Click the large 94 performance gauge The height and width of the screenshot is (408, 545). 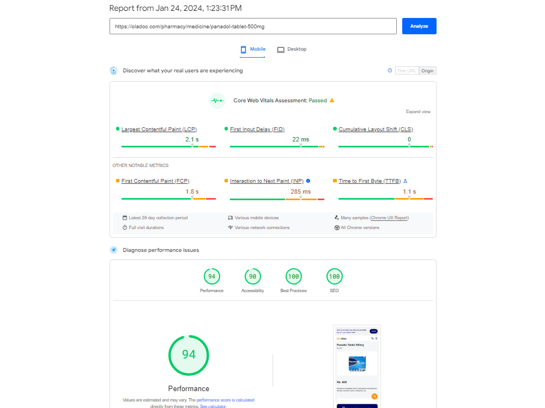pyautogui.click(x=189, y=355)
